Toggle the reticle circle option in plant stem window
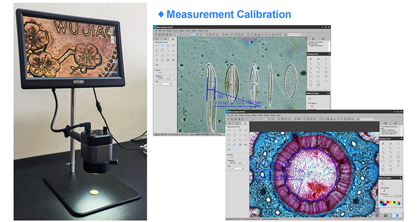Viewport: 417px width, 222px height. (382, 183)
